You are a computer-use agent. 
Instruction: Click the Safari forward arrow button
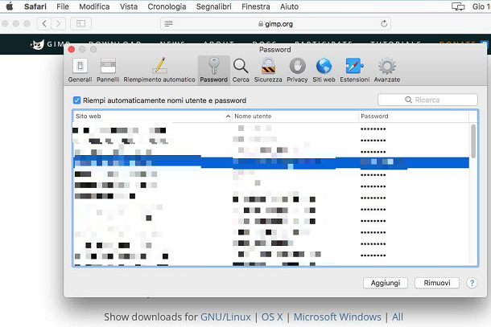58,23
